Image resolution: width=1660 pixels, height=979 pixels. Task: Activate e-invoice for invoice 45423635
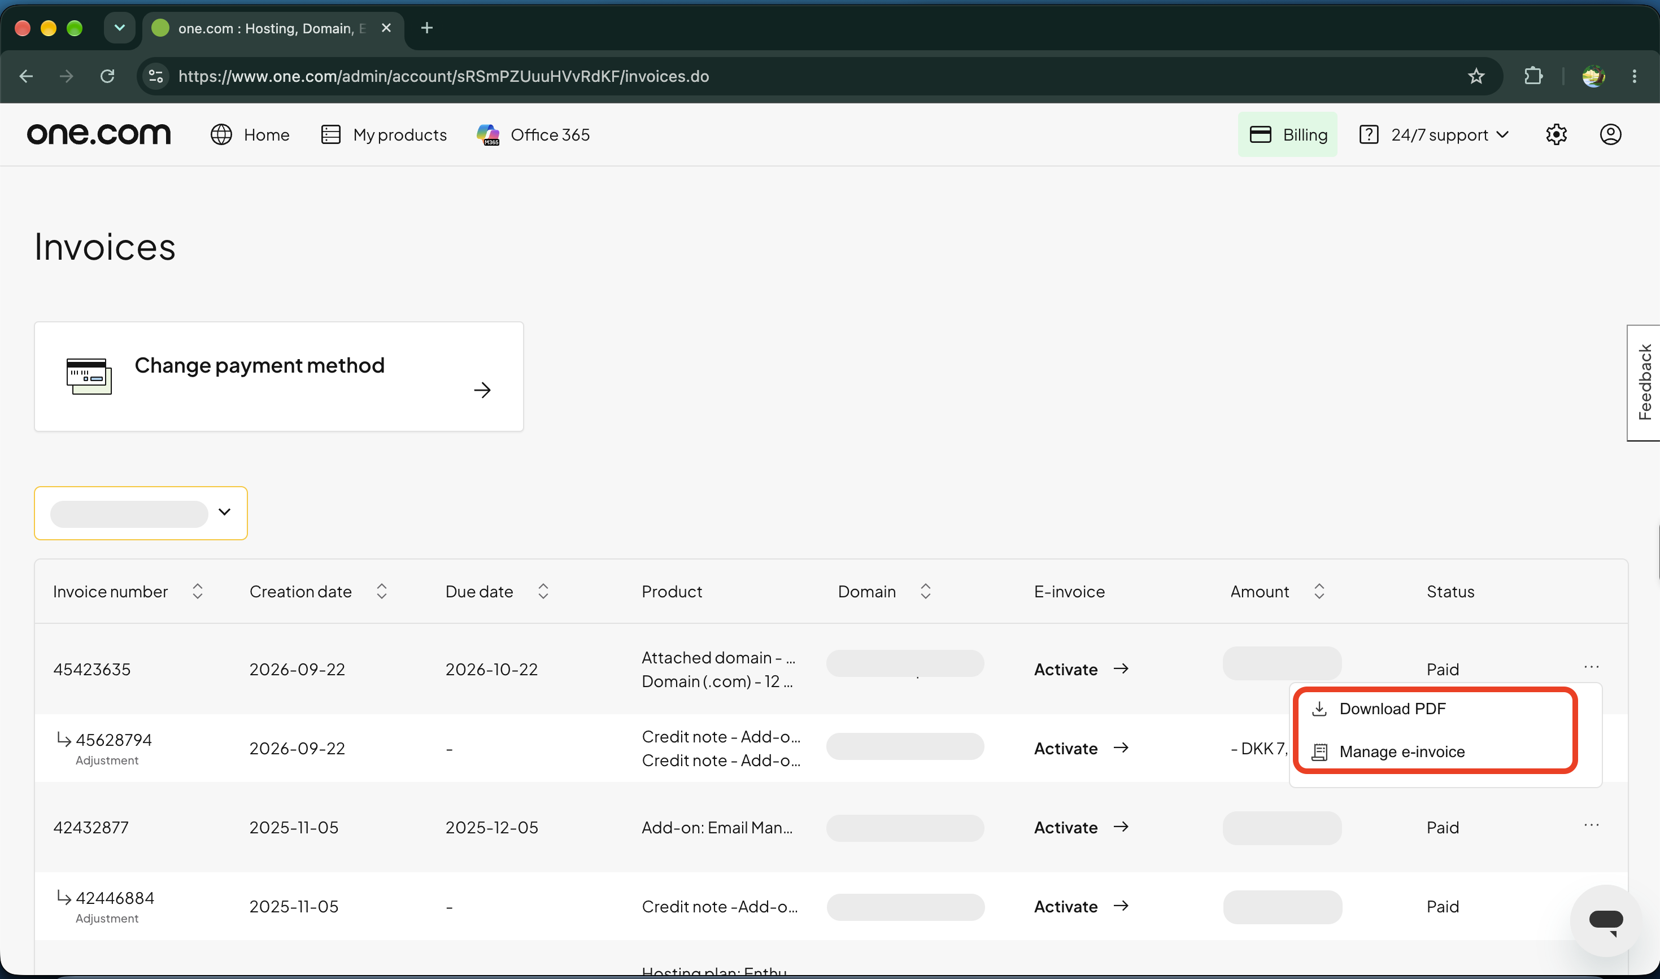click(x=1080, y=669)
